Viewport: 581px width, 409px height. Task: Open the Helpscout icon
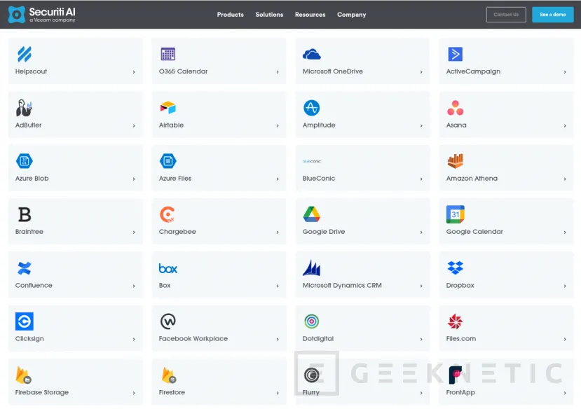(25, 54)
